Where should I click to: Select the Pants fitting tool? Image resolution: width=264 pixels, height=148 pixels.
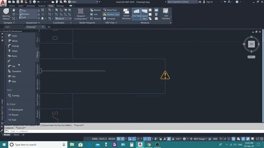point(13,56)
